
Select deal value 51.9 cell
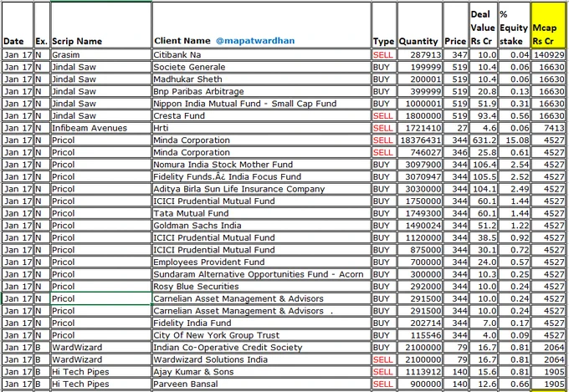(x=484, y=104)
